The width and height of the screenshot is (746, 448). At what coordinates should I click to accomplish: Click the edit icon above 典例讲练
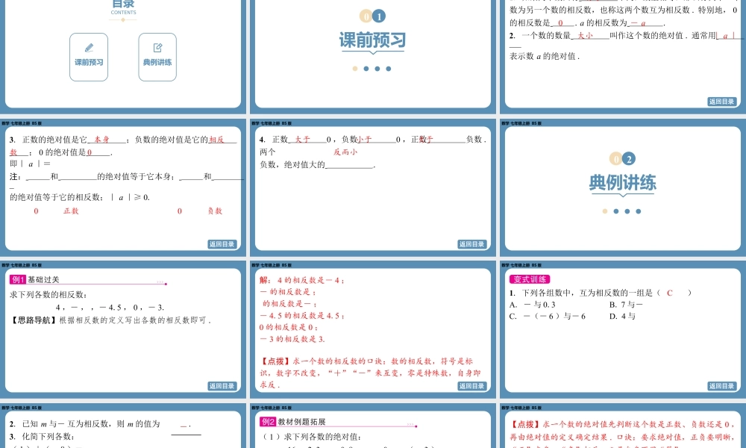(x=157, y=46)
